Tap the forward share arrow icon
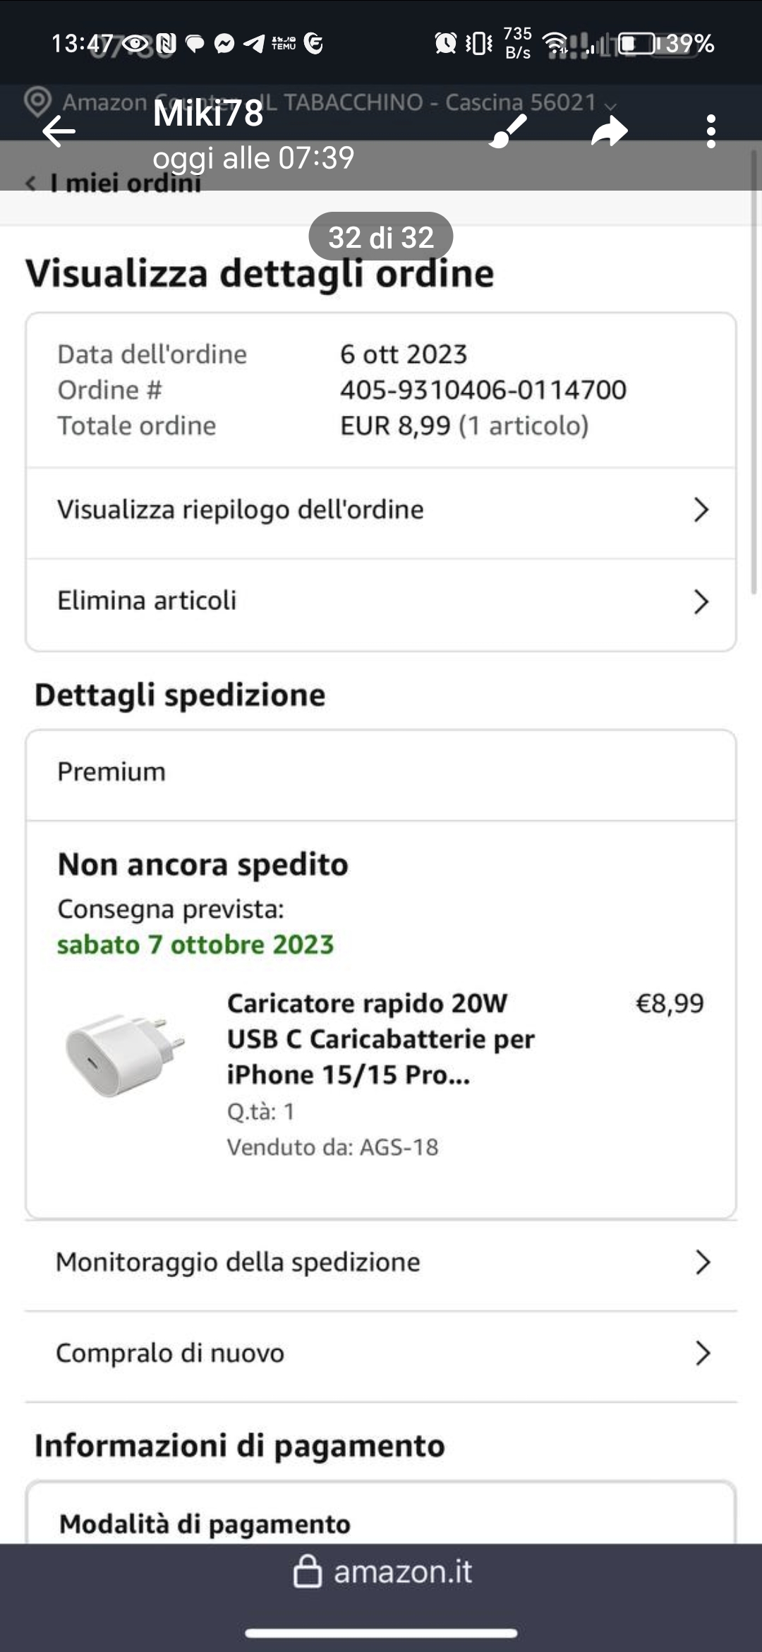The width and height of the screenshot is (762, 1652). click(609, 131)
